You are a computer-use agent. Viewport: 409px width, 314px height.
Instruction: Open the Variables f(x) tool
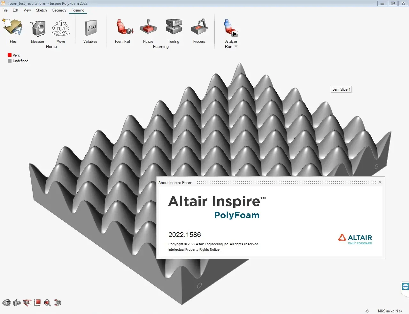[90, 28]
